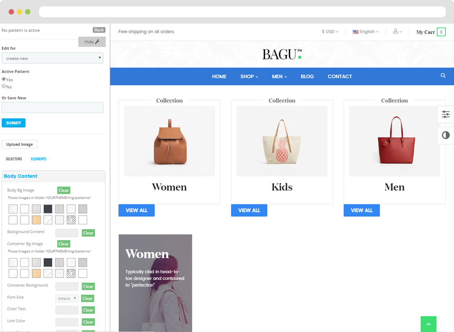This screenshot has width=454, height=332.
Task: Click the Kids collection title
Action: [282, 187]
